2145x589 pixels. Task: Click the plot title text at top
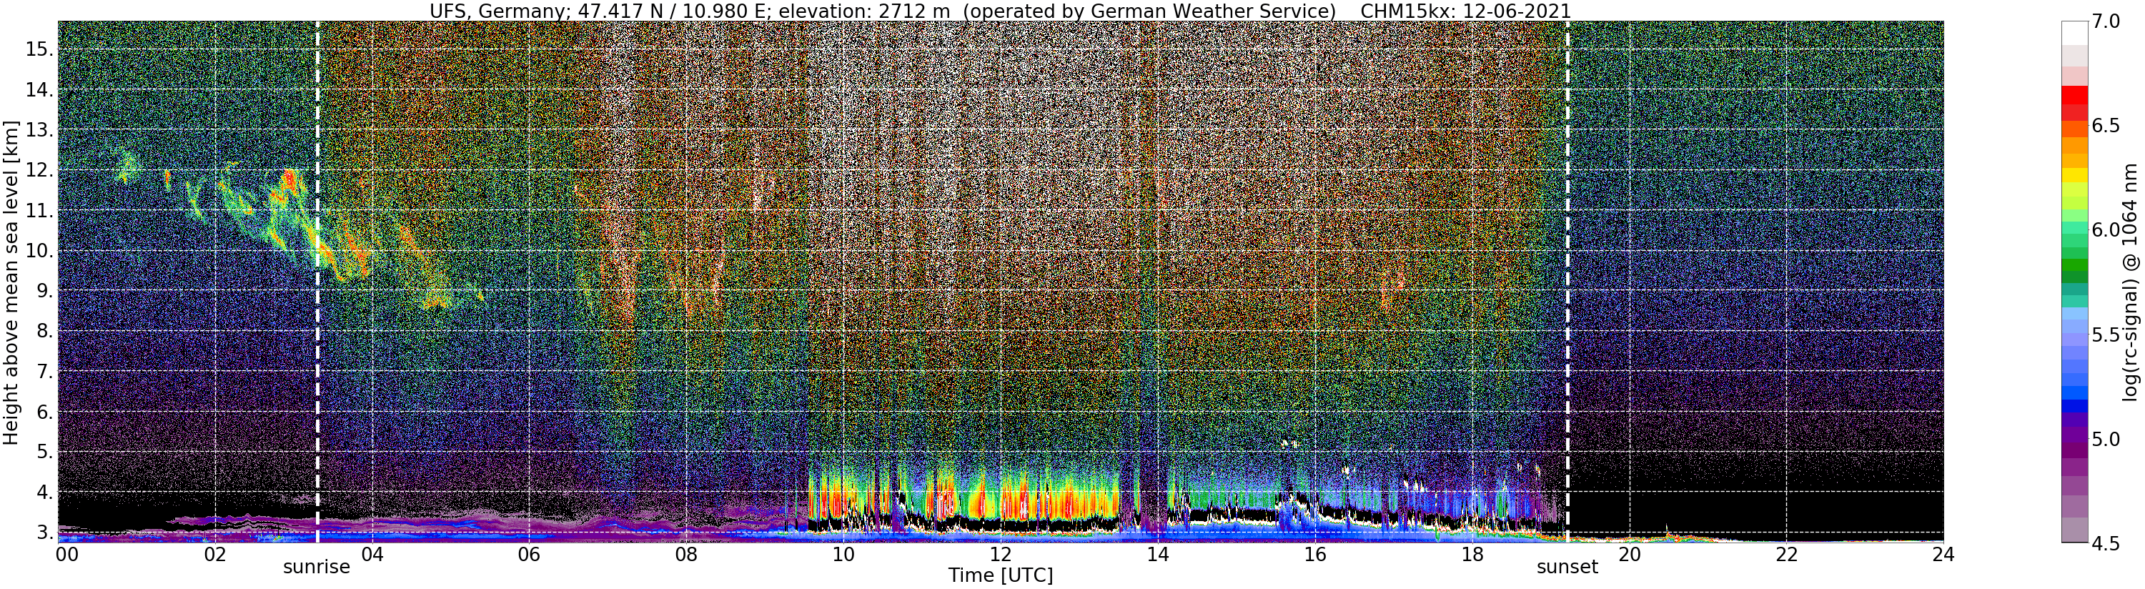999,11
